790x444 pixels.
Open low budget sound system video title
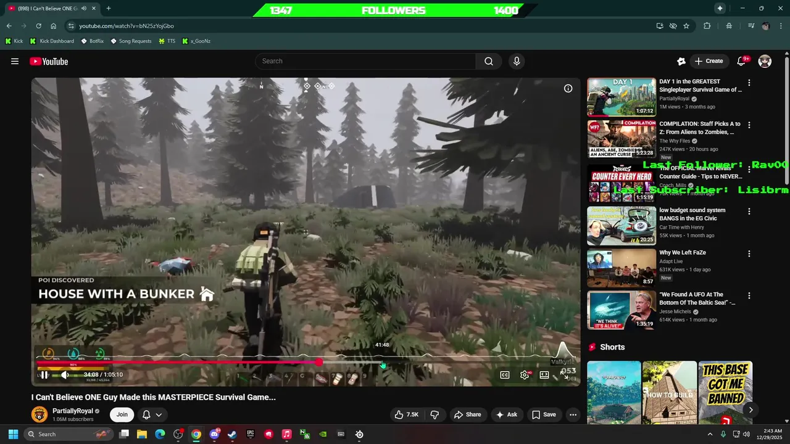pos(692,214)
